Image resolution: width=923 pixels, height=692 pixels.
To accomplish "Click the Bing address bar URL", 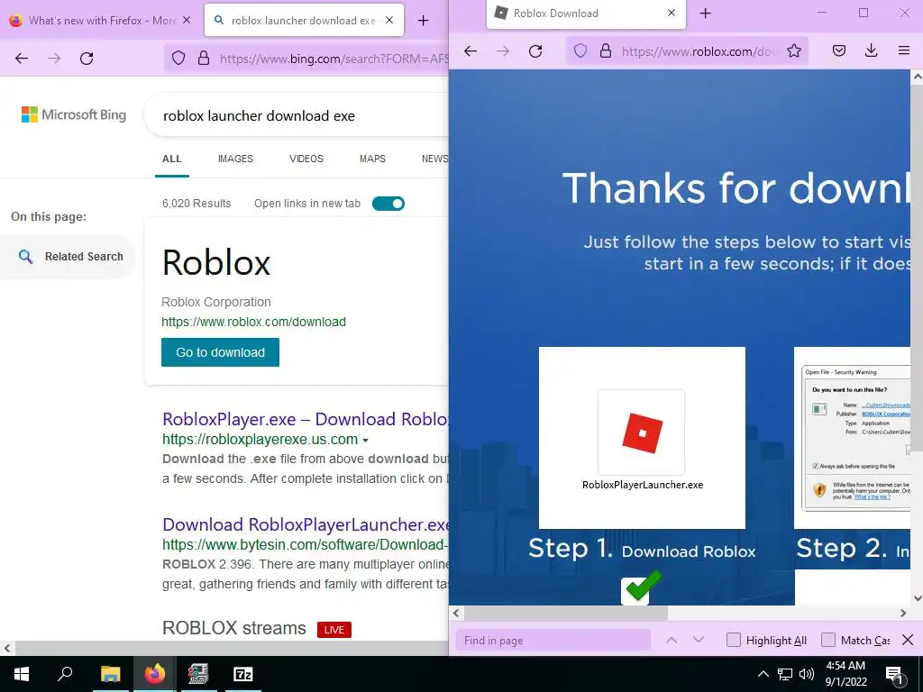I will (334, 59).
